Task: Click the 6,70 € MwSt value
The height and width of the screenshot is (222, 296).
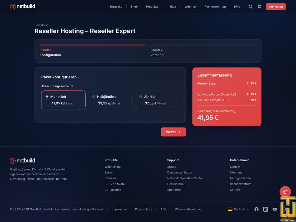Action: coord(252,100)
